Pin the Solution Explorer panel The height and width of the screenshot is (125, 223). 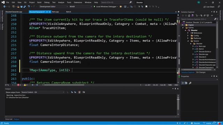pos(214,12)
